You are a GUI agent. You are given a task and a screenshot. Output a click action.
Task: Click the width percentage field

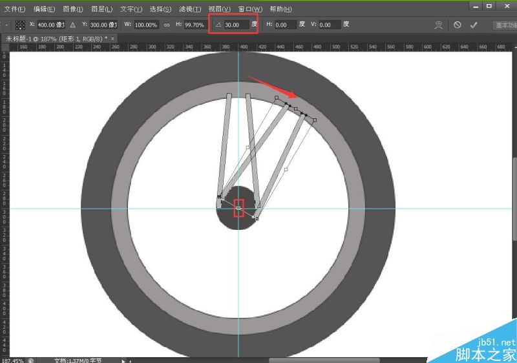click(147, 25)
